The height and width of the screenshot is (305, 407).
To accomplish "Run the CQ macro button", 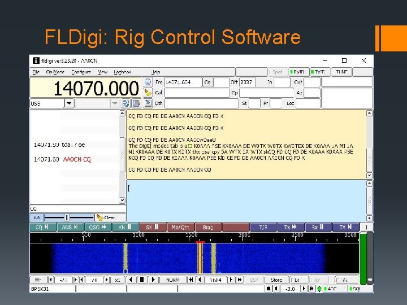I will tap(43, 227).
